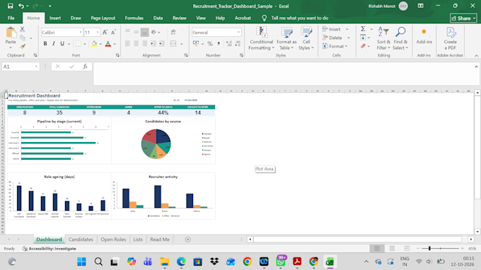Save the workbook with the Save icon

click(10, 6)
